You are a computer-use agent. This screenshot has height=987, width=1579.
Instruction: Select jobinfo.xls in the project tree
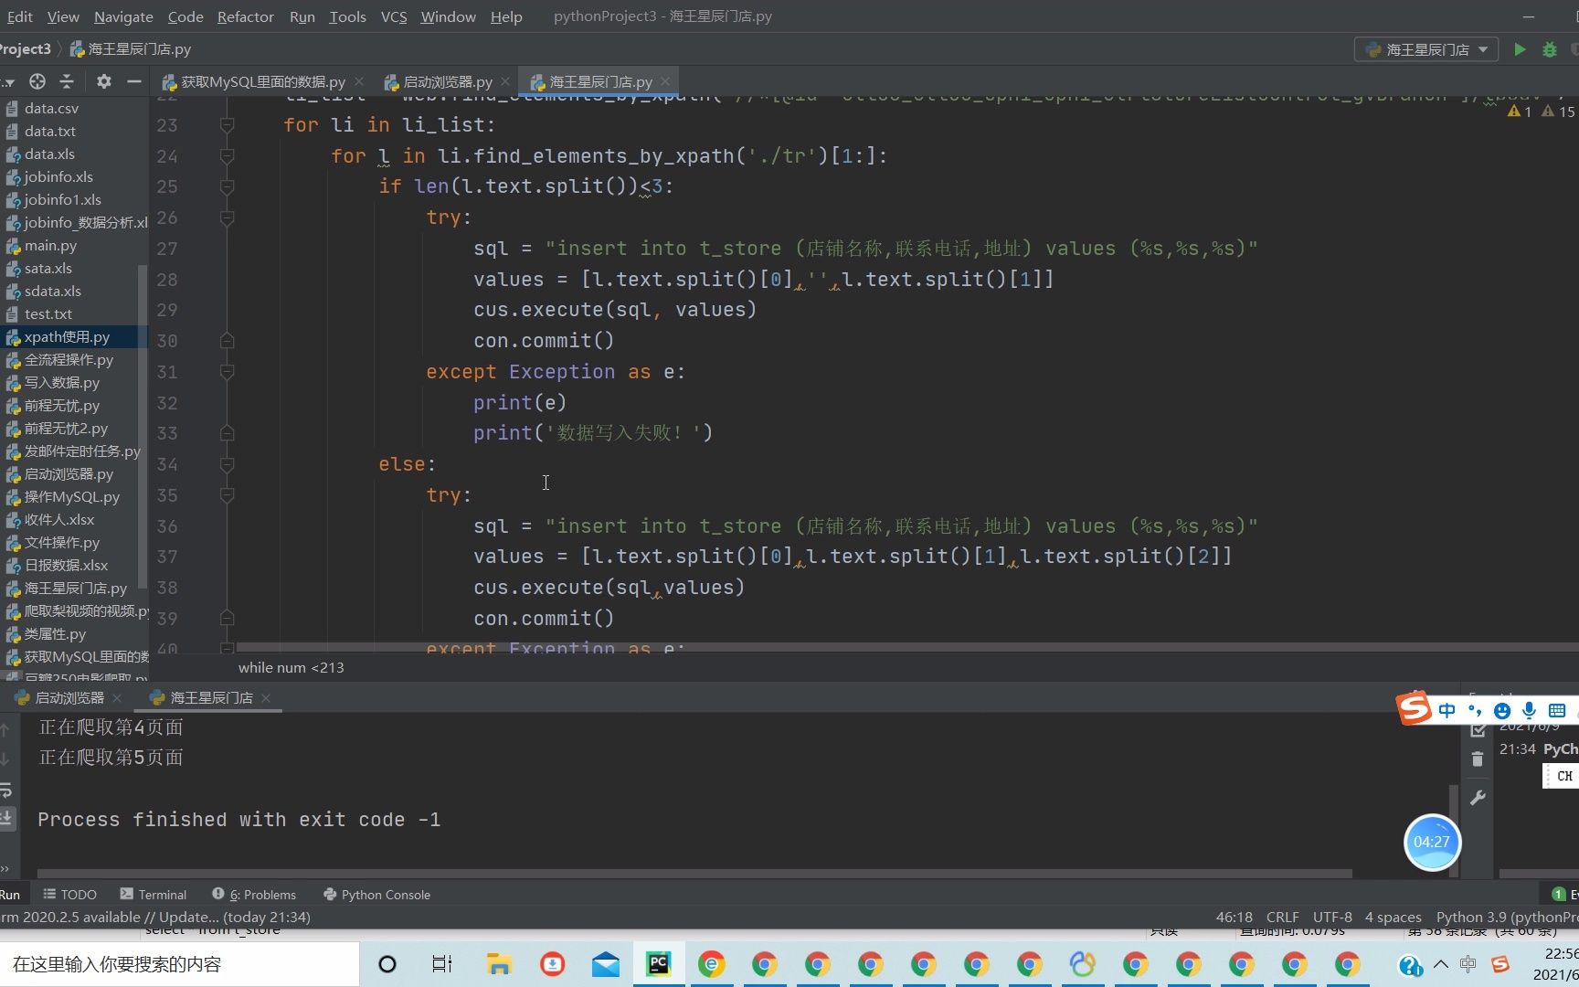click(58, 176)
